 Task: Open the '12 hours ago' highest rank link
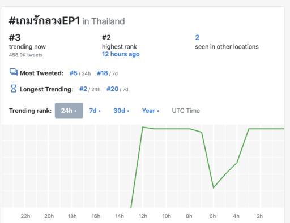coord(121,54)
